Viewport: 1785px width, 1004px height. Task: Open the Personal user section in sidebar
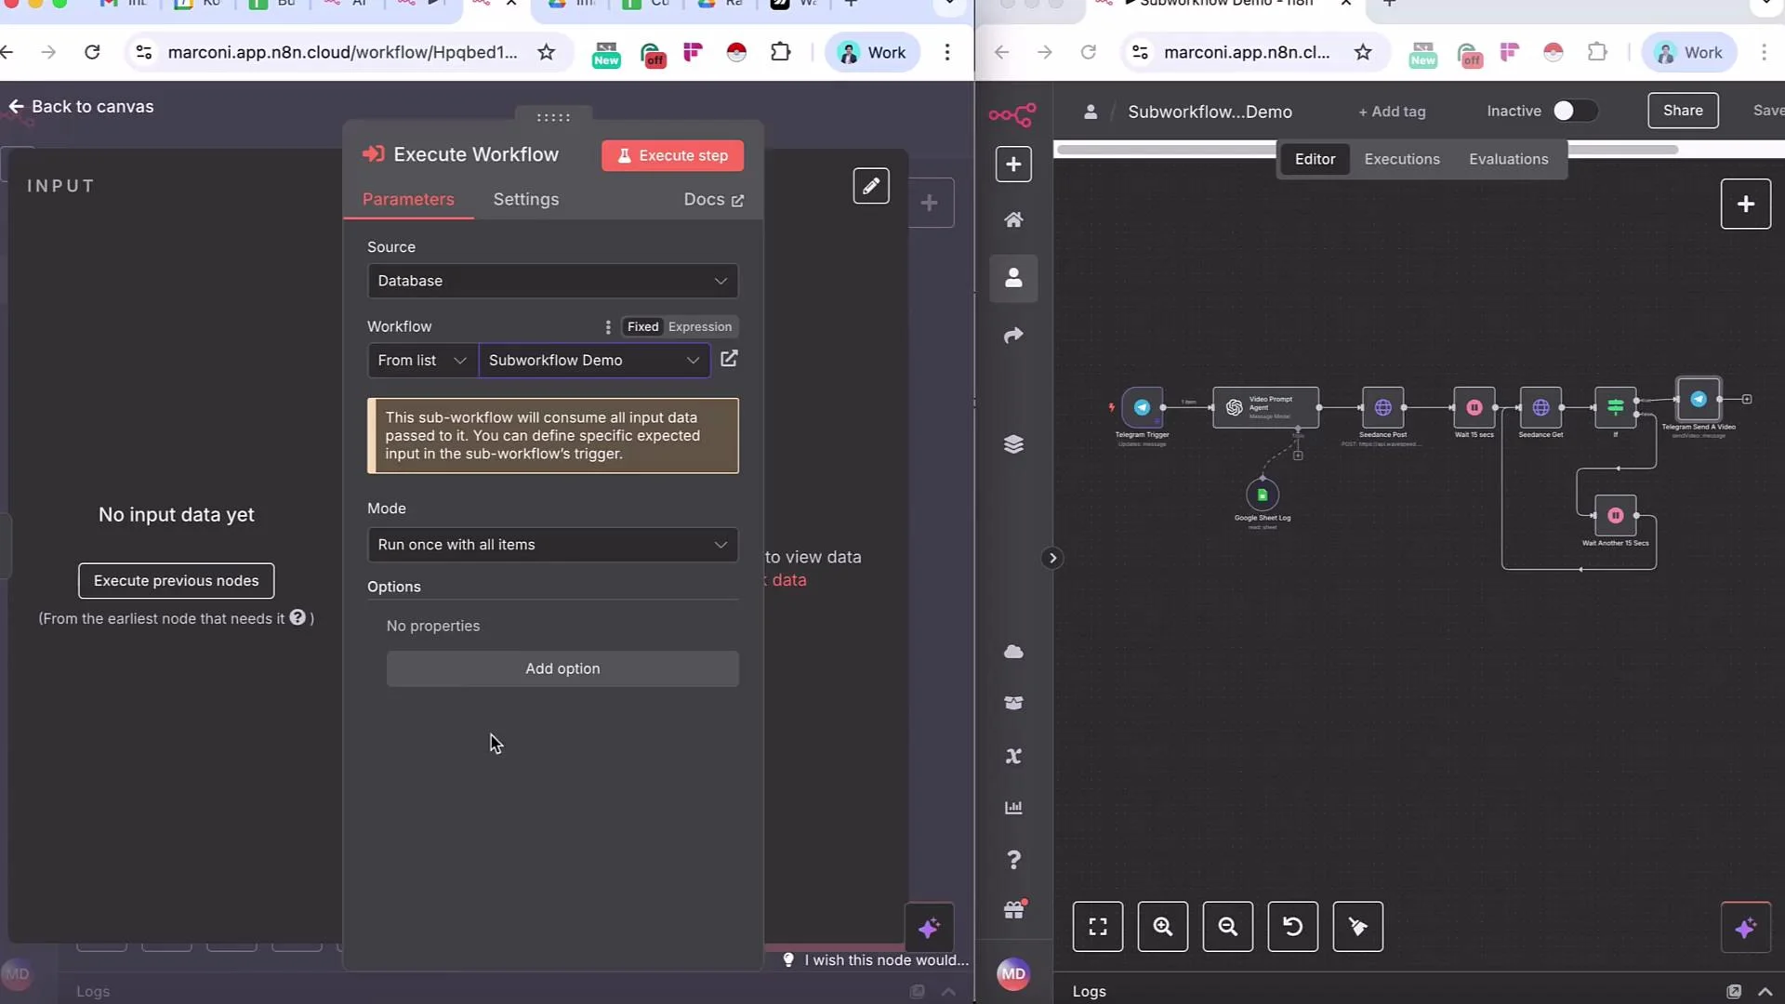(1013, 278)
